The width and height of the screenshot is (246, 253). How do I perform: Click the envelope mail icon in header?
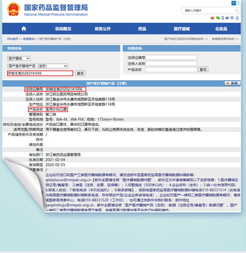tap(227, 18)
